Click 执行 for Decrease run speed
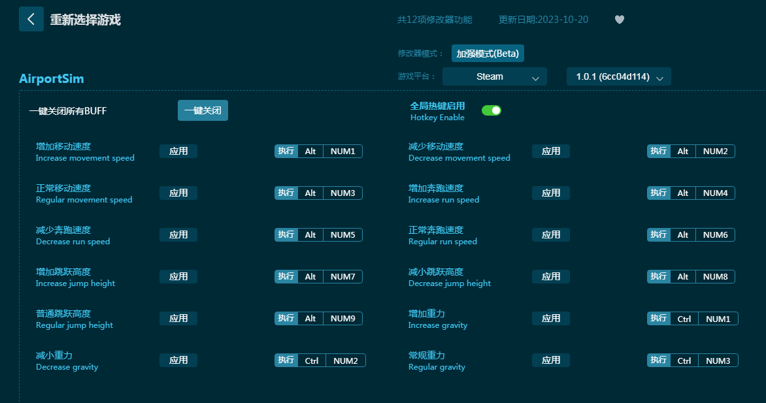This screenshot has width=766, height=403. 286,235
